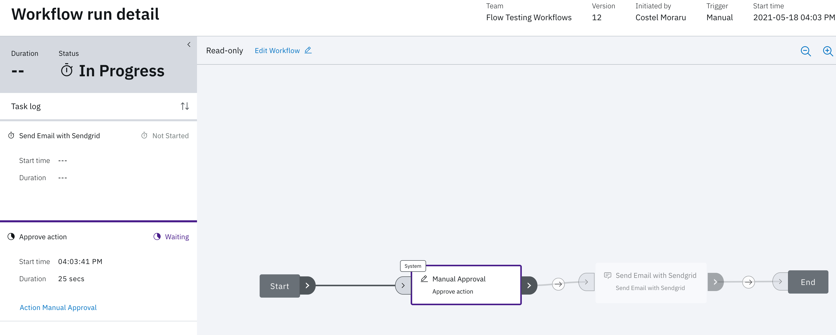Select the End node
Viewport: 836px width, 335px height.
point(808,282)
